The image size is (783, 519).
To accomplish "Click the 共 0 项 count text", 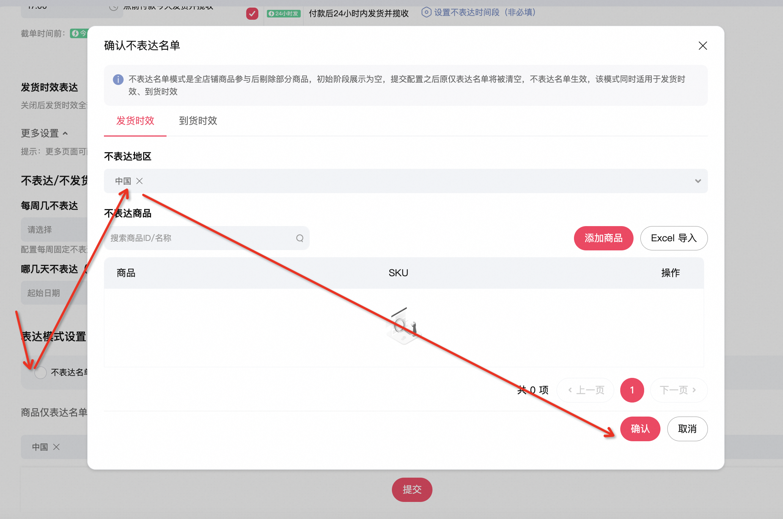I will pos(533,390).
